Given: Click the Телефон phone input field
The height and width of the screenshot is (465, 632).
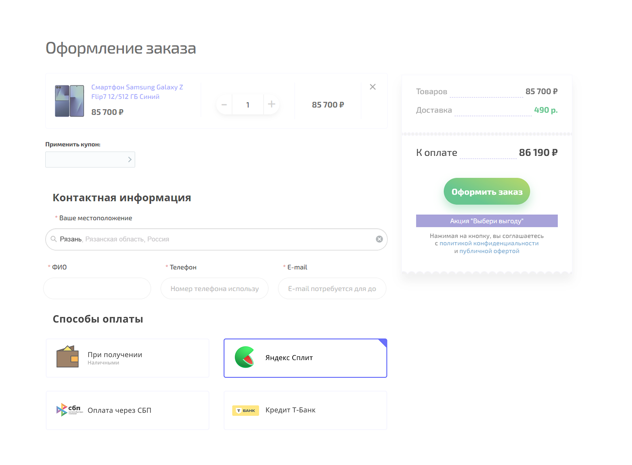Looking at the screenshot, I should point(214,289).
